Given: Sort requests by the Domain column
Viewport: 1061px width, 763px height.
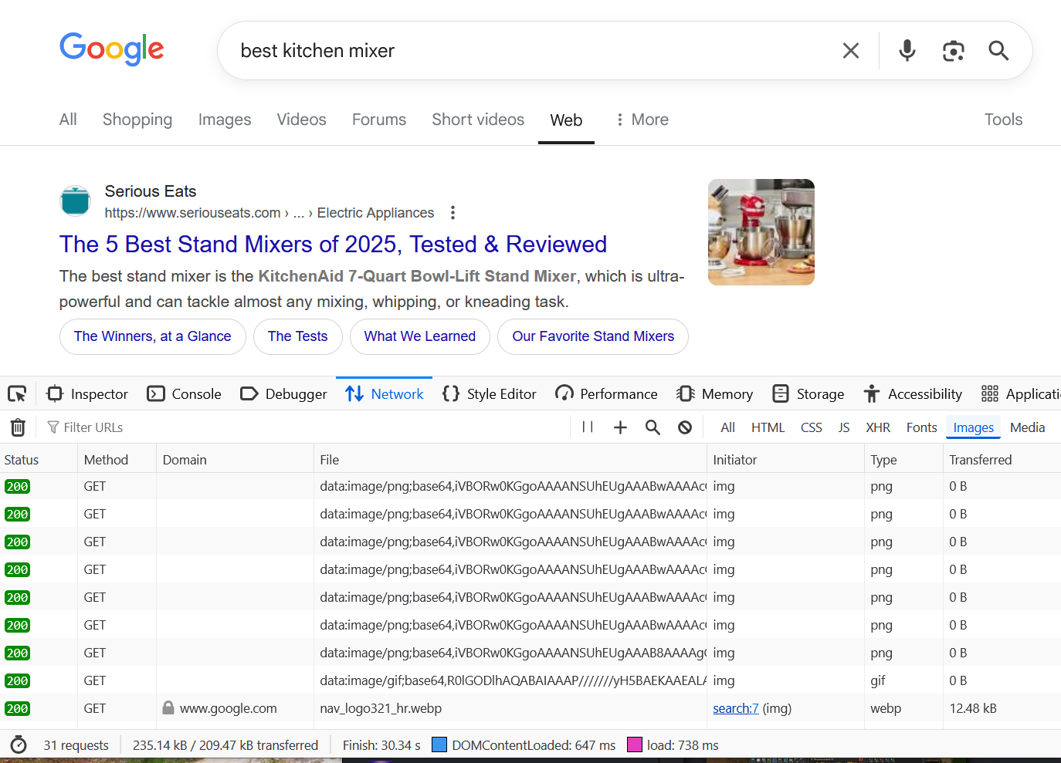Looking at the screenshot, I should click(235, 460).
